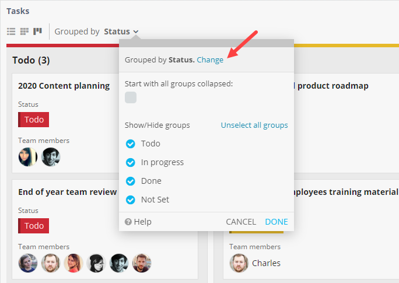
Task: Click Charles's avatar in team members
Action: coord(239,263)
